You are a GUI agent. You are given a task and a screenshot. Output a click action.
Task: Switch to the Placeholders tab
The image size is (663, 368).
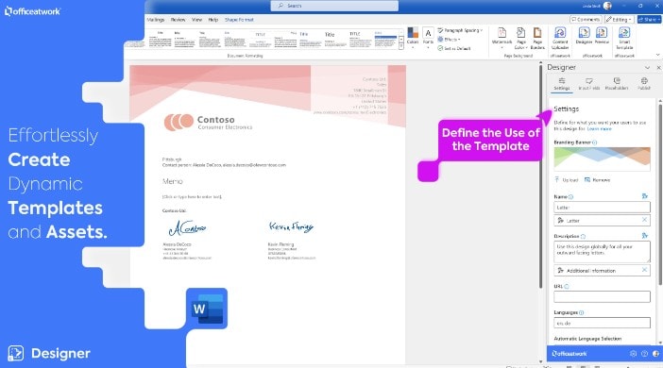(x=617, y=84)
